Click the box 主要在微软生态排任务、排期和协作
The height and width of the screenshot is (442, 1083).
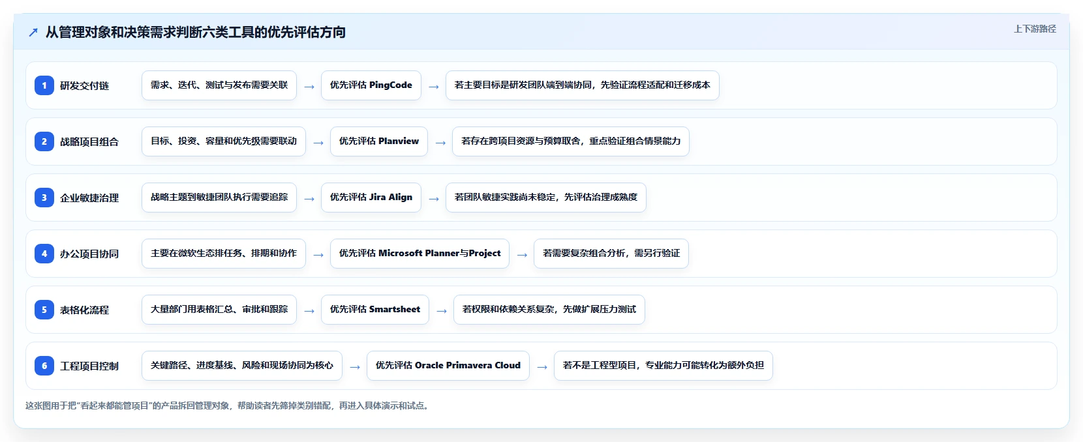(224, 254)
